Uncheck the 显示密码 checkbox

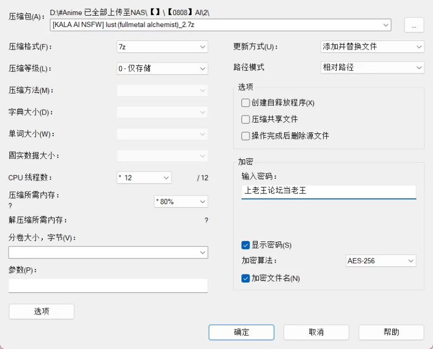click(246, 245)
